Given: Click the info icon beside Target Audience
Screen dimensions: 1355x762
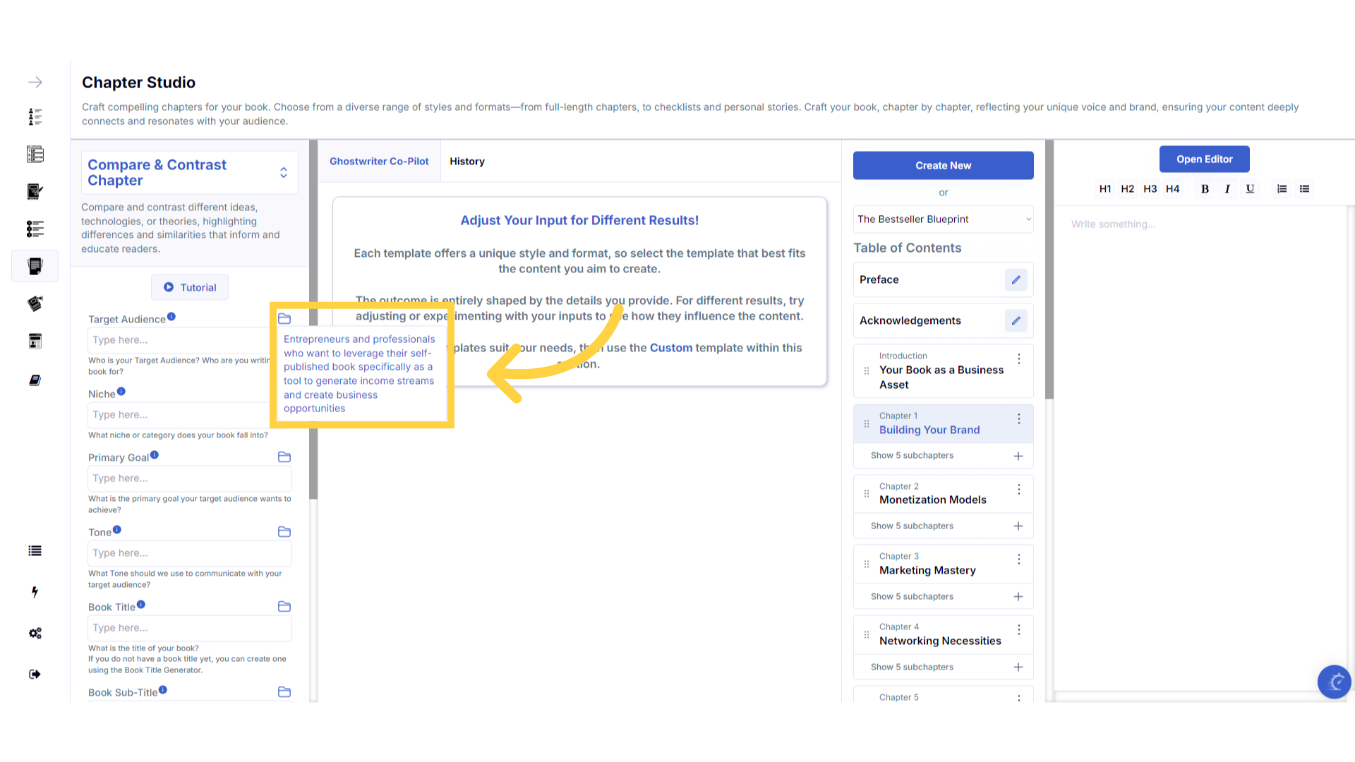Looking at the screenshot, I should click(x=171, y=317).
